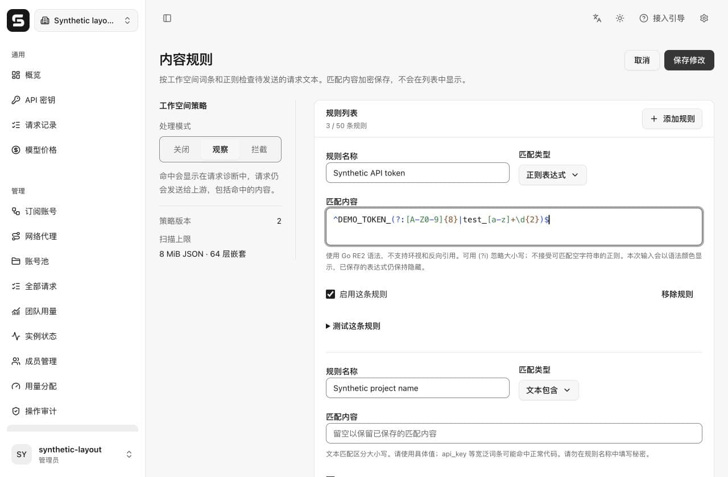This screenshot has width=728, height=477.
Task: Toggle the sidebar panel icon
Action: coord(167,18)
